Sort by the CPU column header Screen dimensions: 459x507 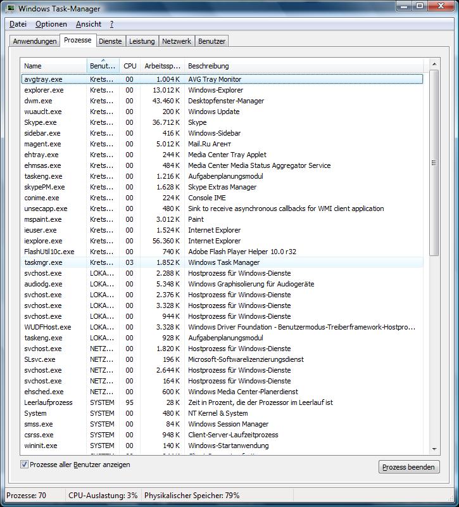click(130, 66)
